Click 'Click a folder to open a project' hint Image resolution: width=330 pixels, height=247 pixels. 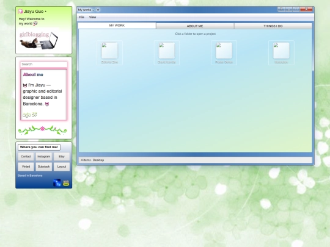click(196, 34)
